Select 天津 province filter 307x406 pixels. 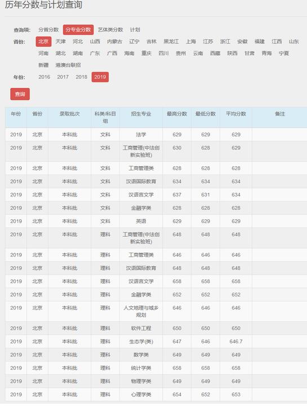pos(60,41)
